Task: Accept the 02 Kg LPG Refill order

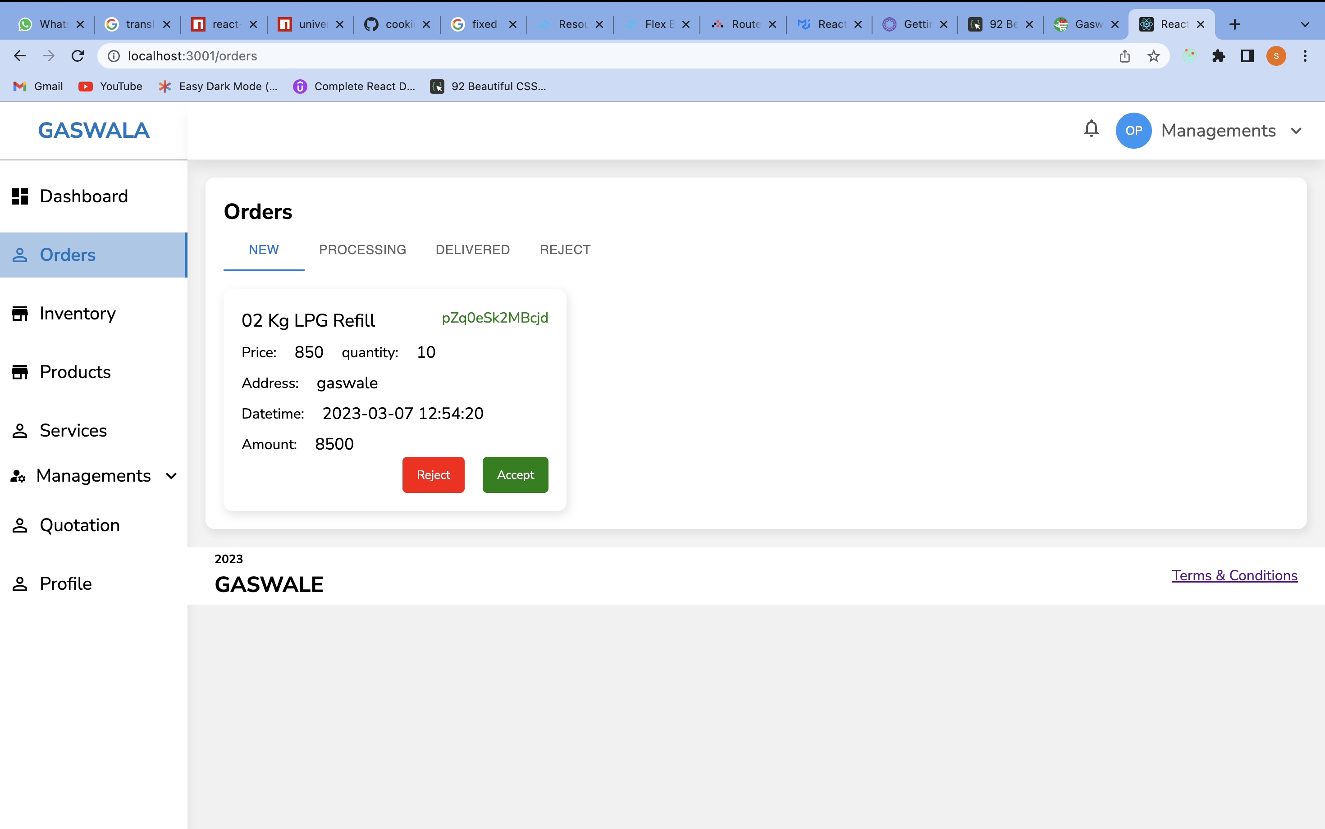Action: 515,475
